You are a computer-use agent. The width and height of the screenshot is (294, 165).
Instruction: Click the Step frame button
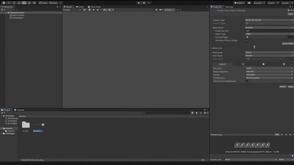[149, 3]
